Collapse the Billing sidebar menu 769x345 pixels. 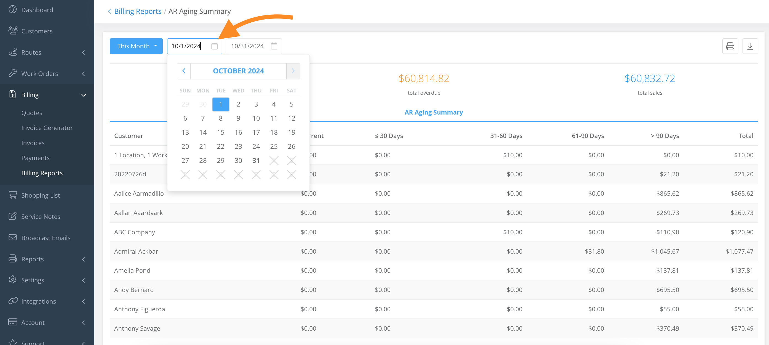click(x=84, y=95)
